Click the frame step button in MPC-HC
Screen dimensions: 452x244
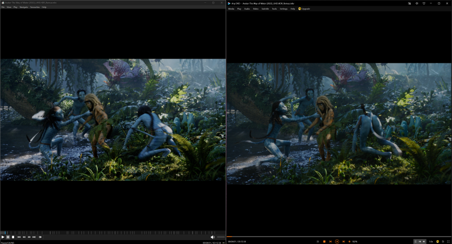pyautogui.click(x=40, y=237)
